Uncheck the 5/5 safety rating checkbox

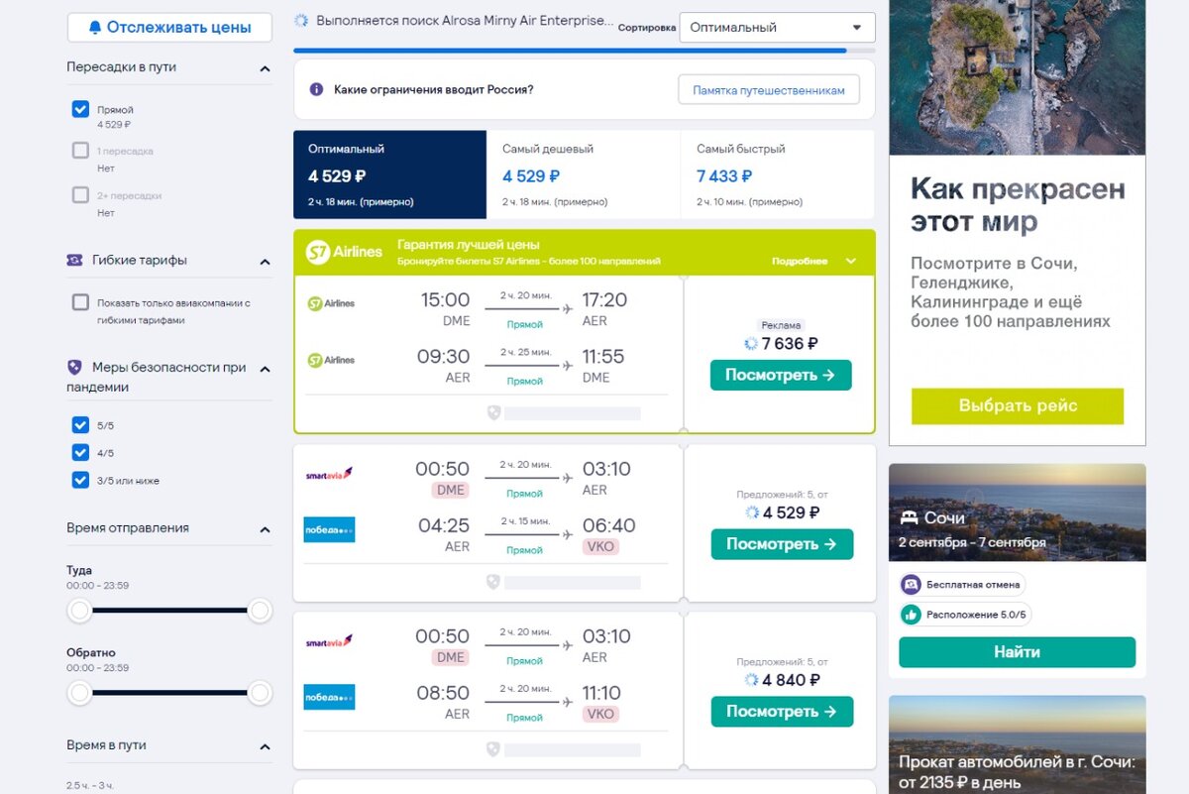[x=79, y=424]
